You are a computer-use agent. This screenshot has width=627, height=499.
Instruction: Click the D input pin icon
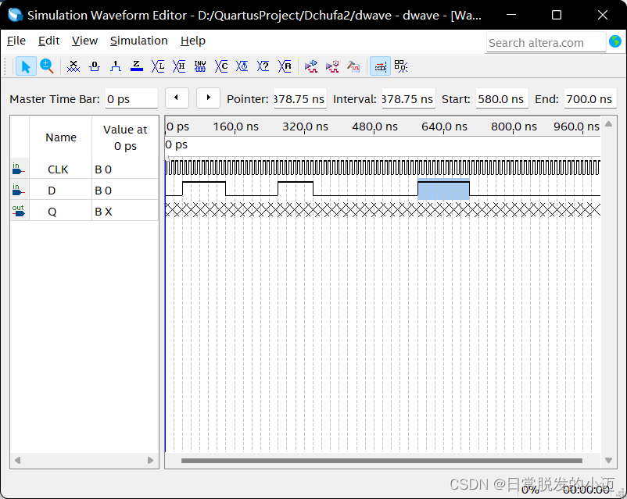(18, 191)
